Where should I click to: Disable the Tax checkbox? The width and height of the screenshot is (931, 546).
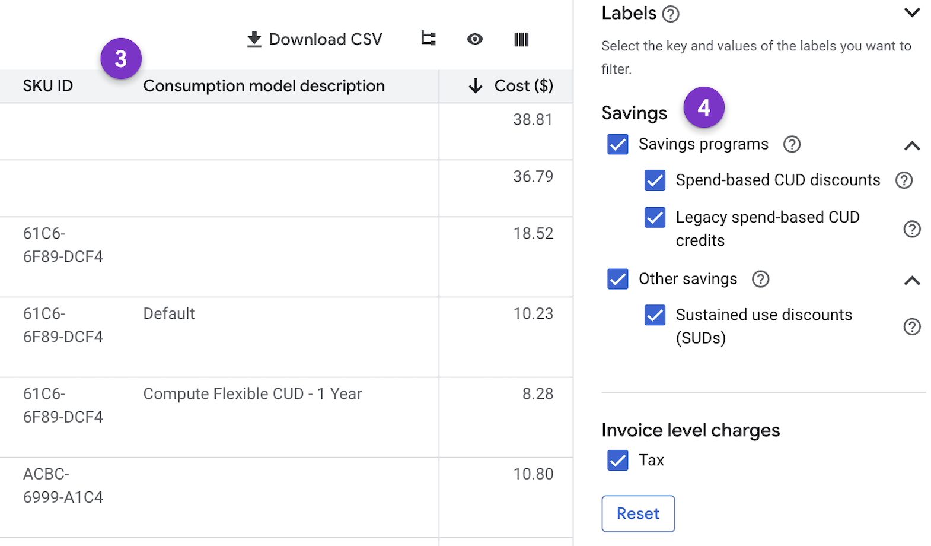click(617, 460)
